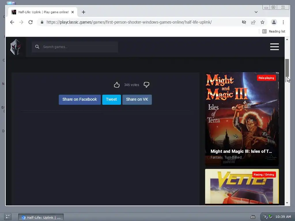Reload the page with the refresh icon
Viewport: 295px width, 221px height.
click(x=31, y=22)
